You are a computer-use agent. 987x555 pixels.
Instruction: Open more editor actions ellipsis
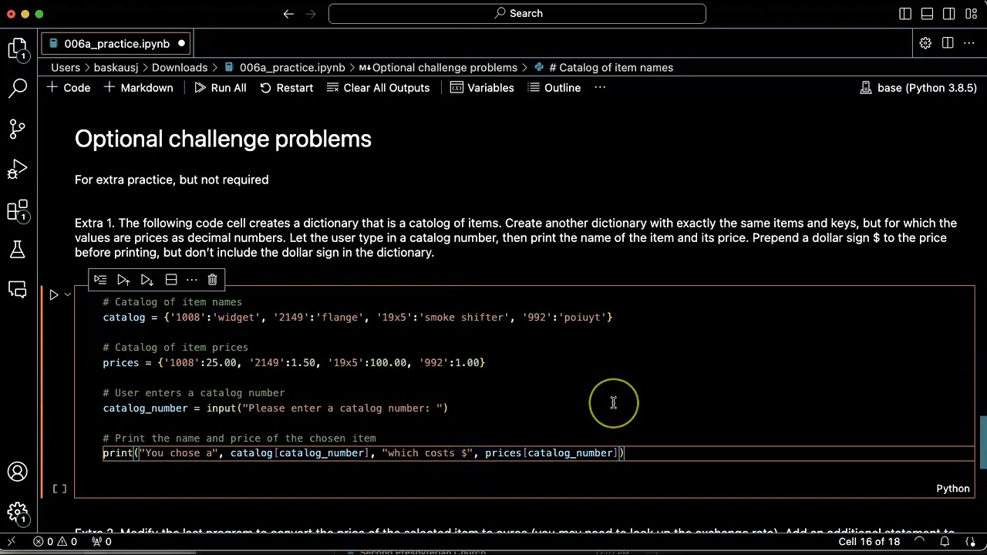(x=970, y=43)
